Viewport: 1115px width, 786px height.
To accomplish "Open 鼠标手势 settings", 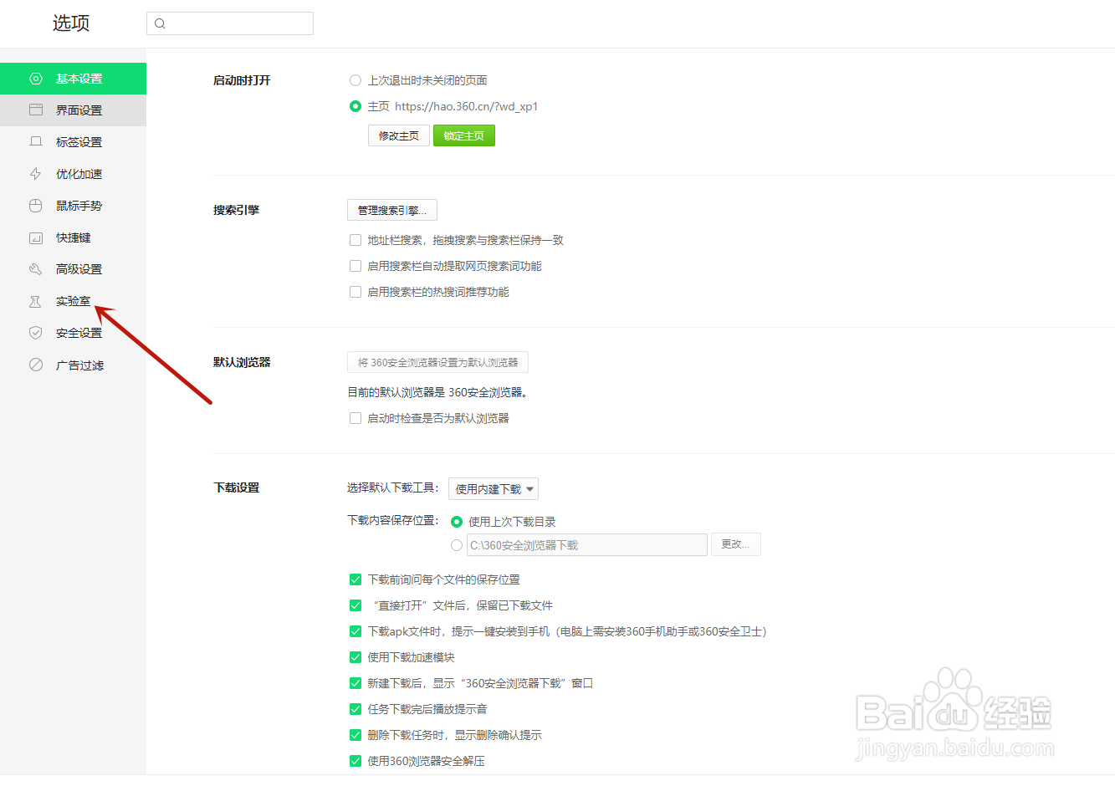I will (73, 206).
